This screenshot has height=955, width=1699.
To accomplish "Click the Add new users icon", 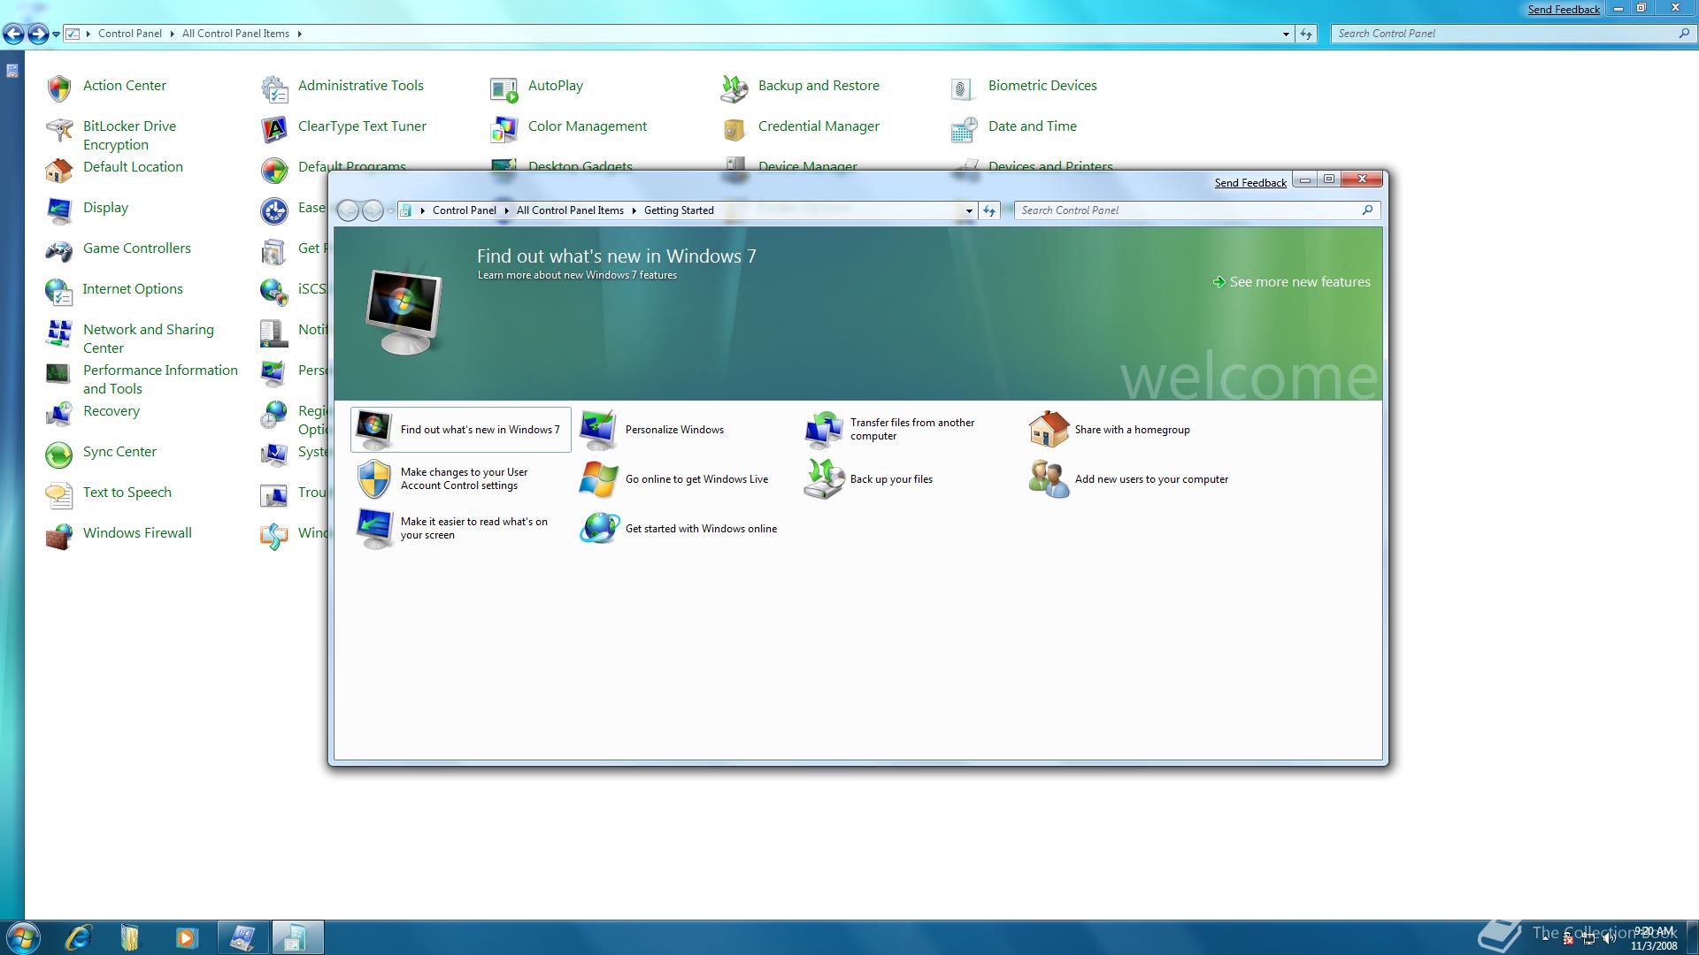I will [x=1049, y=479].
